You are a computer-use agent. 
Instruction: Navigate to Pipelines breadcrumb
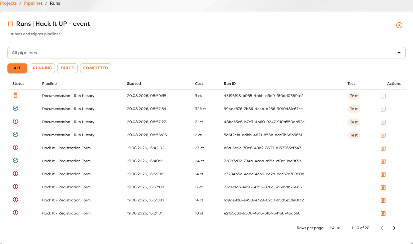(x=33, y=3)
